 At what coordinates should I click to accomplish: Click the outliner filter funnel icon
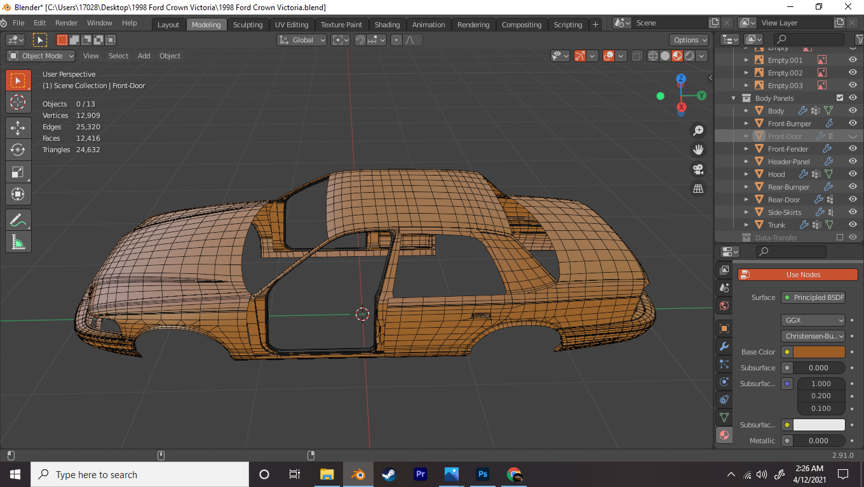coord(860,39)
